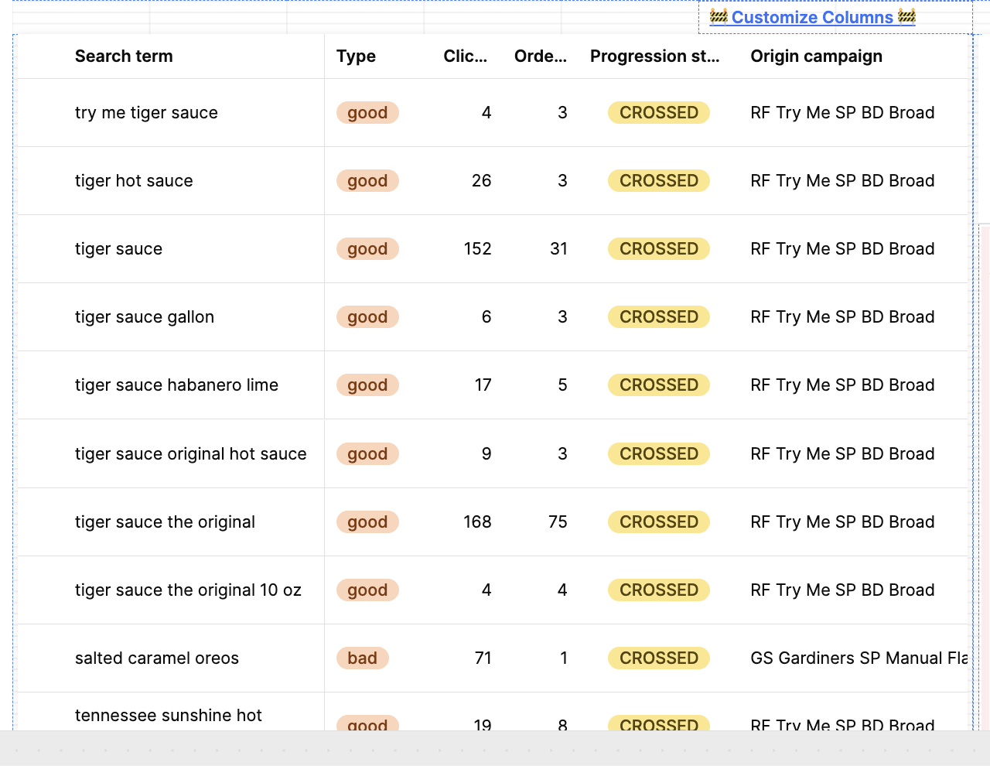Select the Search term column header
Screen dimensions: 990x766
pos(124,56)
